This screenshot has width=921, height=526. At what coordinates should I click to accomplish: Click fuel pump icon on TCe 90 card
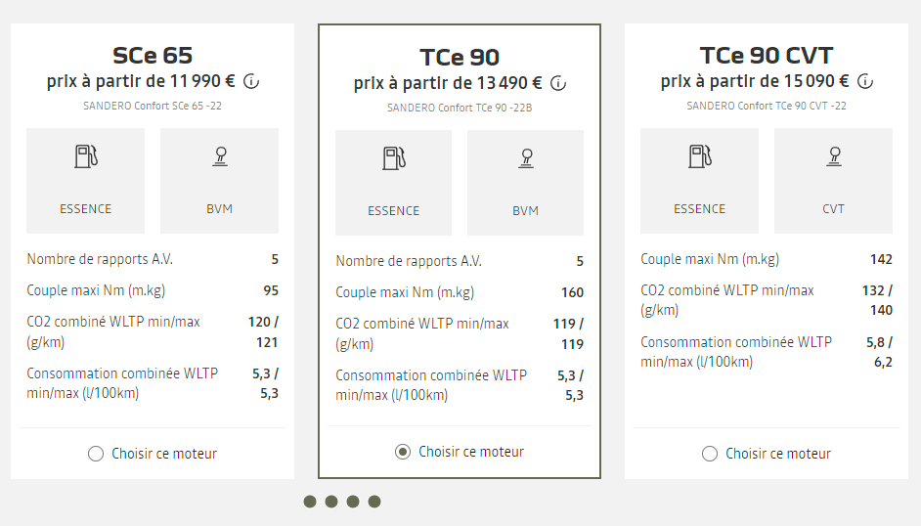(394, 158)
